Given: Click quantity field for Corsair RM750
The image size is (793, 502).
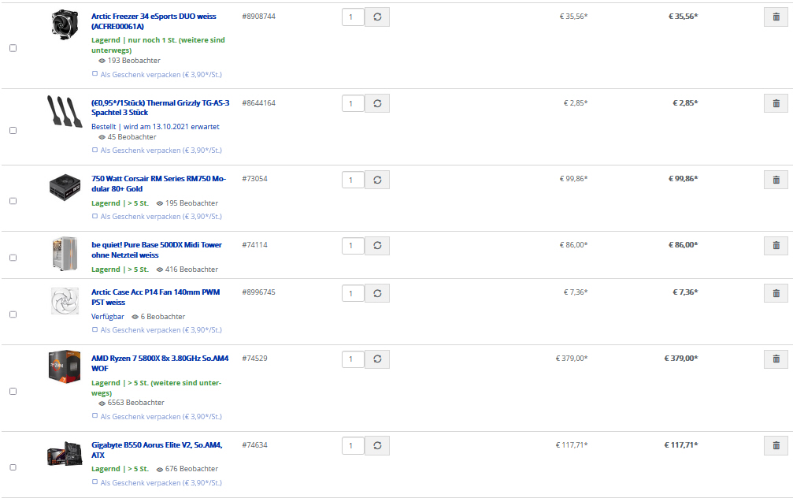Looking at the screenshot, I should 353,180.
